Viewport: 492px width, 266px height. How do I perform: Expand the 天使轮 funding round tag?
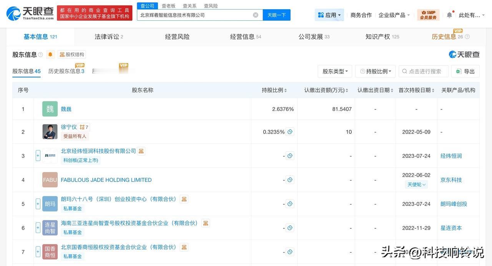(x=416, y=185)
